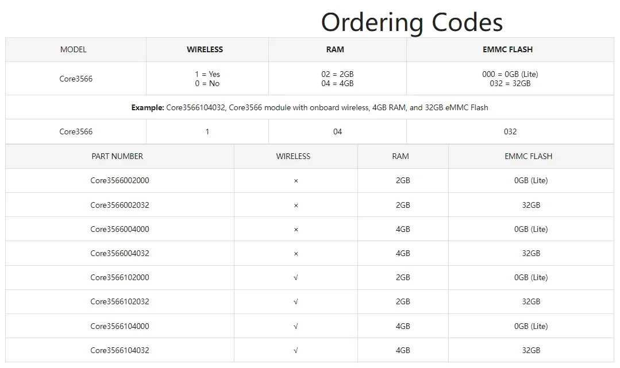Choose part number Core3566004032
Viewport: 620px width, 368px height.
tap(120, 253)
